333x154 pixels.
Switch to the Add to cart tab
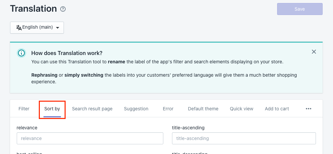click(277, 109)
